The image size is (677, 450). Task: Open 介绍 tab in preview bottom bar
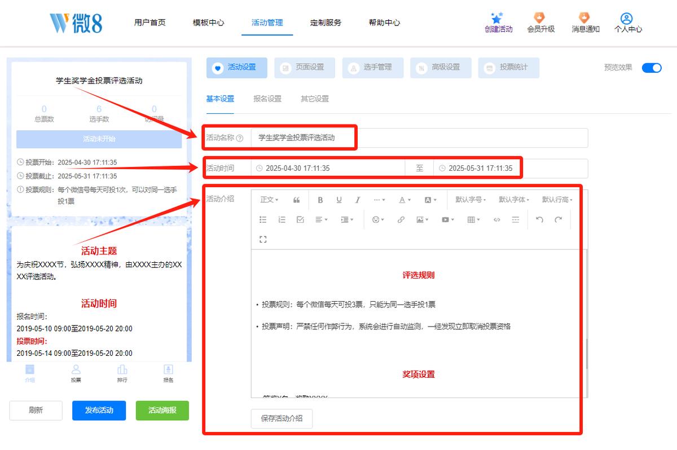(30, 373)
